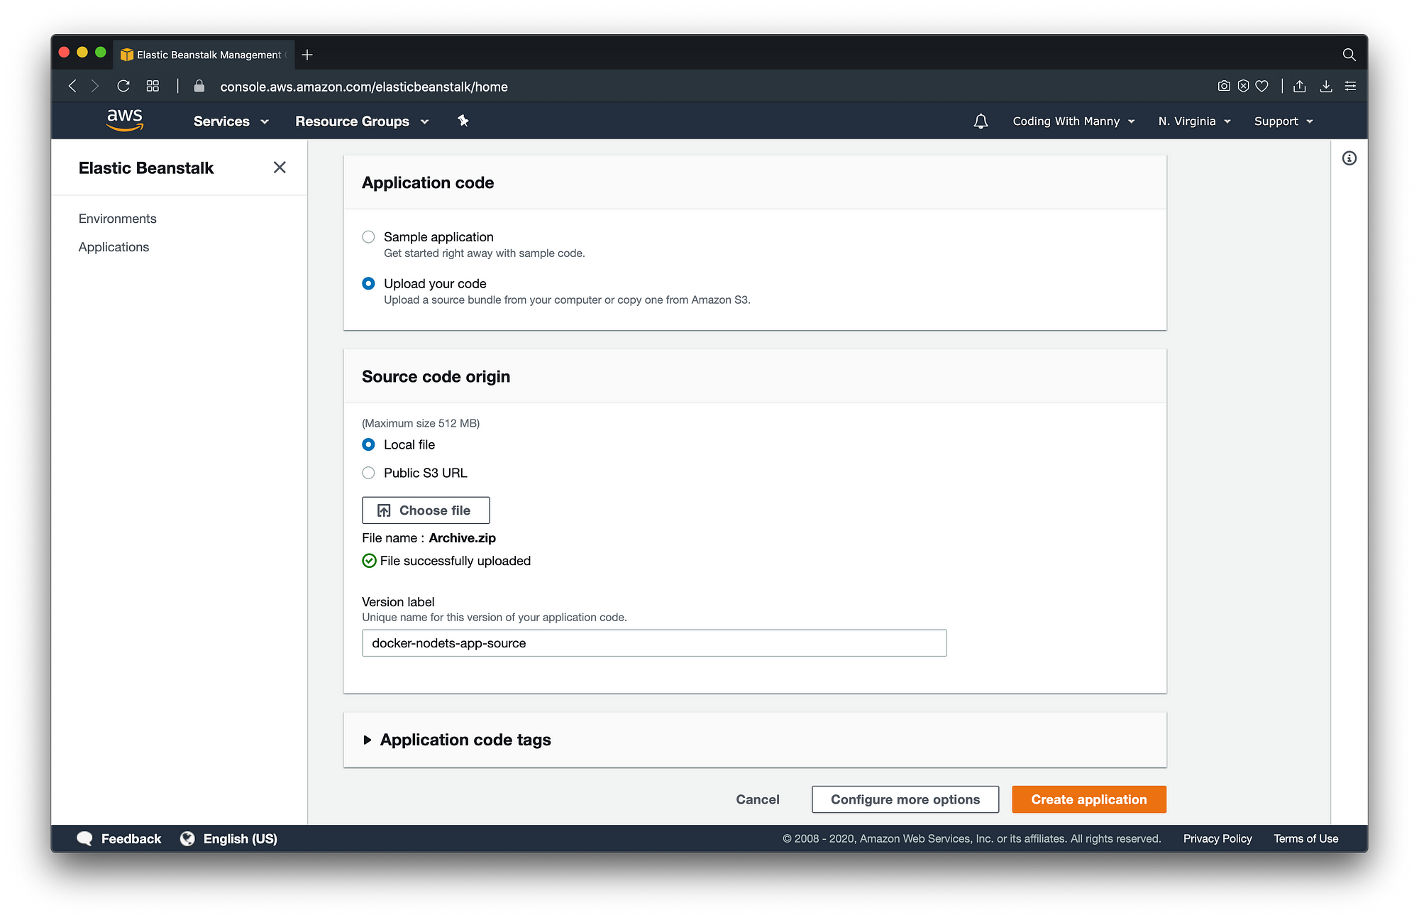Open the browser speed dial grid icon
Screen dimensions: 1419x920
153,86
